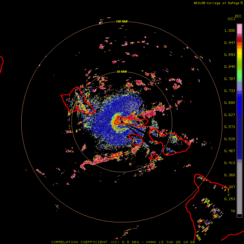Image resolution: width=244 pixels, height=244 pixels.
Task: Click the 0.573 scale value
Action: tap(230, 127)
